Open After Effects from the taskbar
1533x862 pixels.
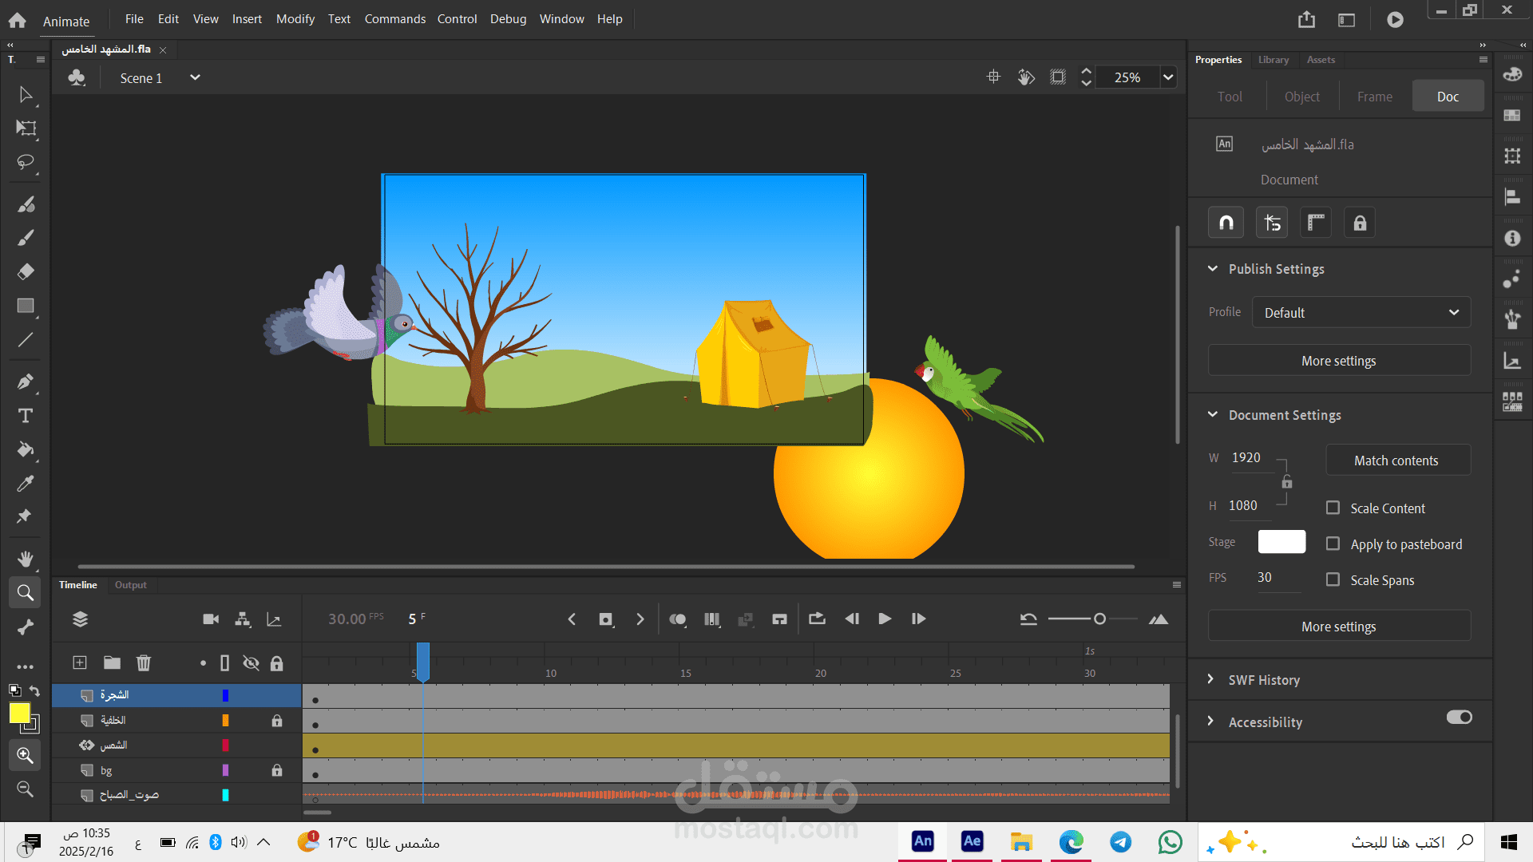coord(972,841)
